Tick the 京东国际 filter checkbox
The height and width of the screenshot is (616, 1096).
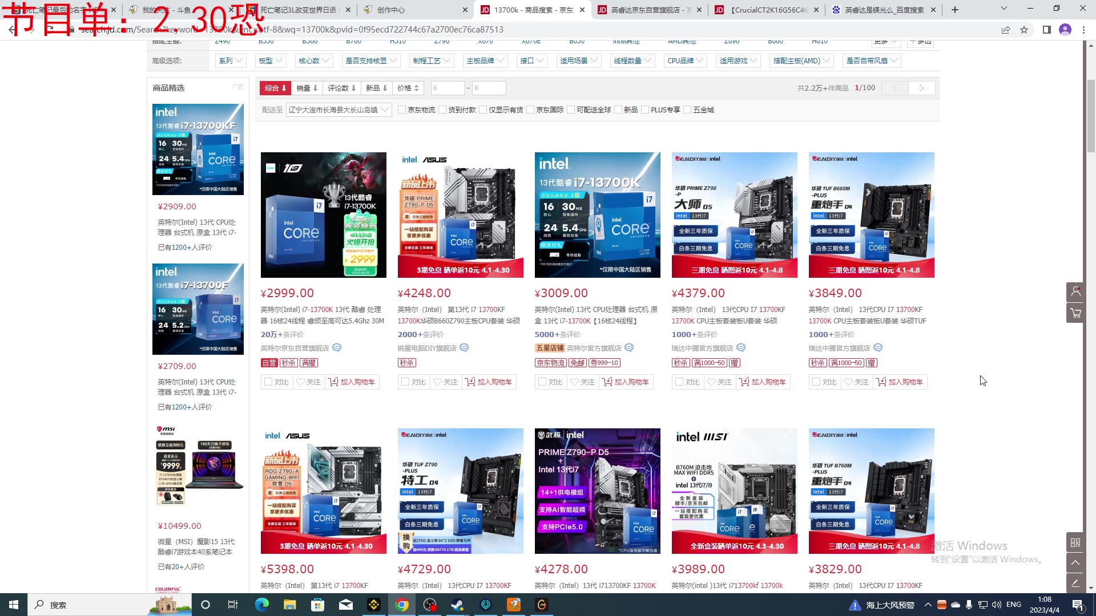pos(530,110)
